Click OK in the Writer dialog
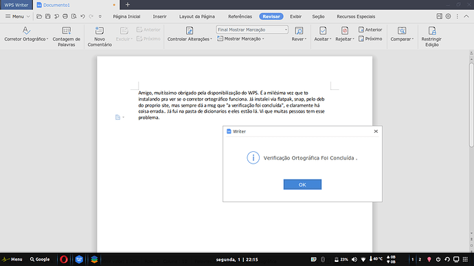The image size is (474, 266). coord(302,185)
